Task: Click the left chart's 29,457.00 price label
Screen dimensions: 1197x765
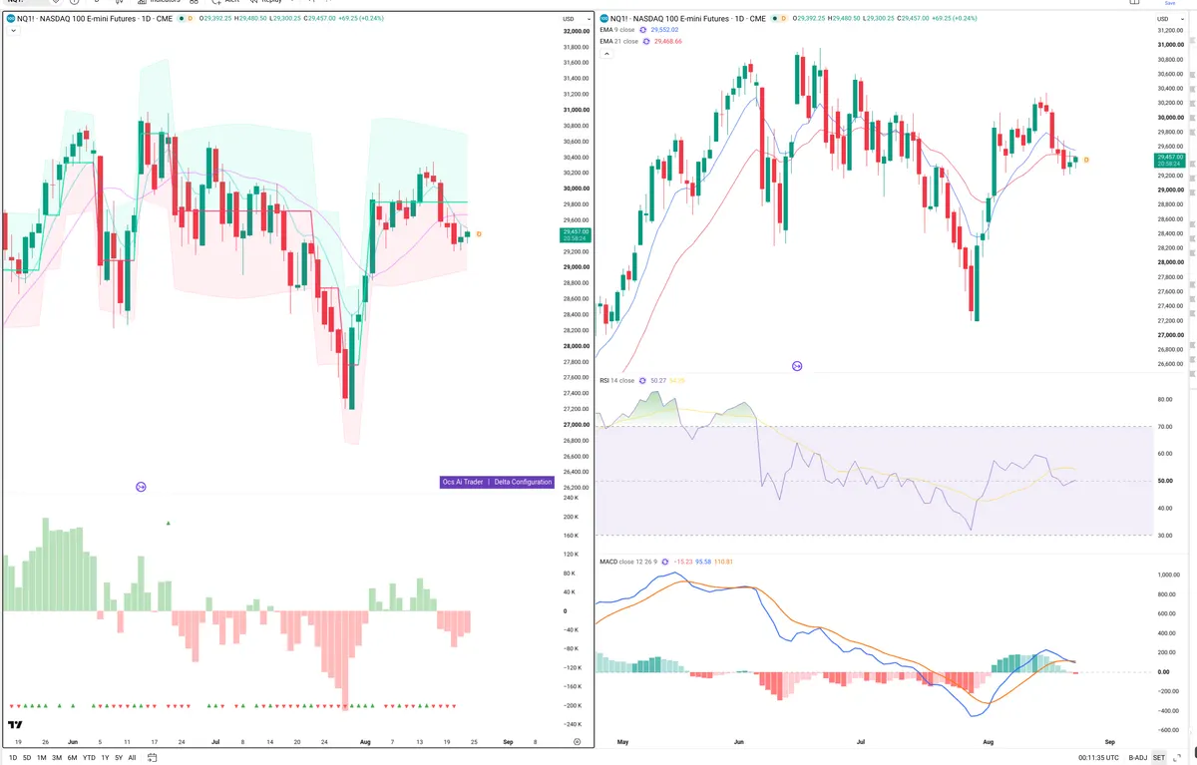Action: [x=577, y=234]
